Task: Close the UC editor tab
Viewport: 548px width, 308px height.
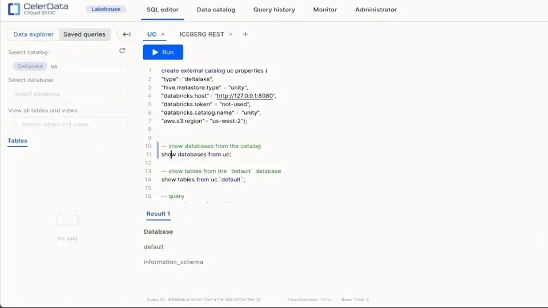Action: (163, 34)
